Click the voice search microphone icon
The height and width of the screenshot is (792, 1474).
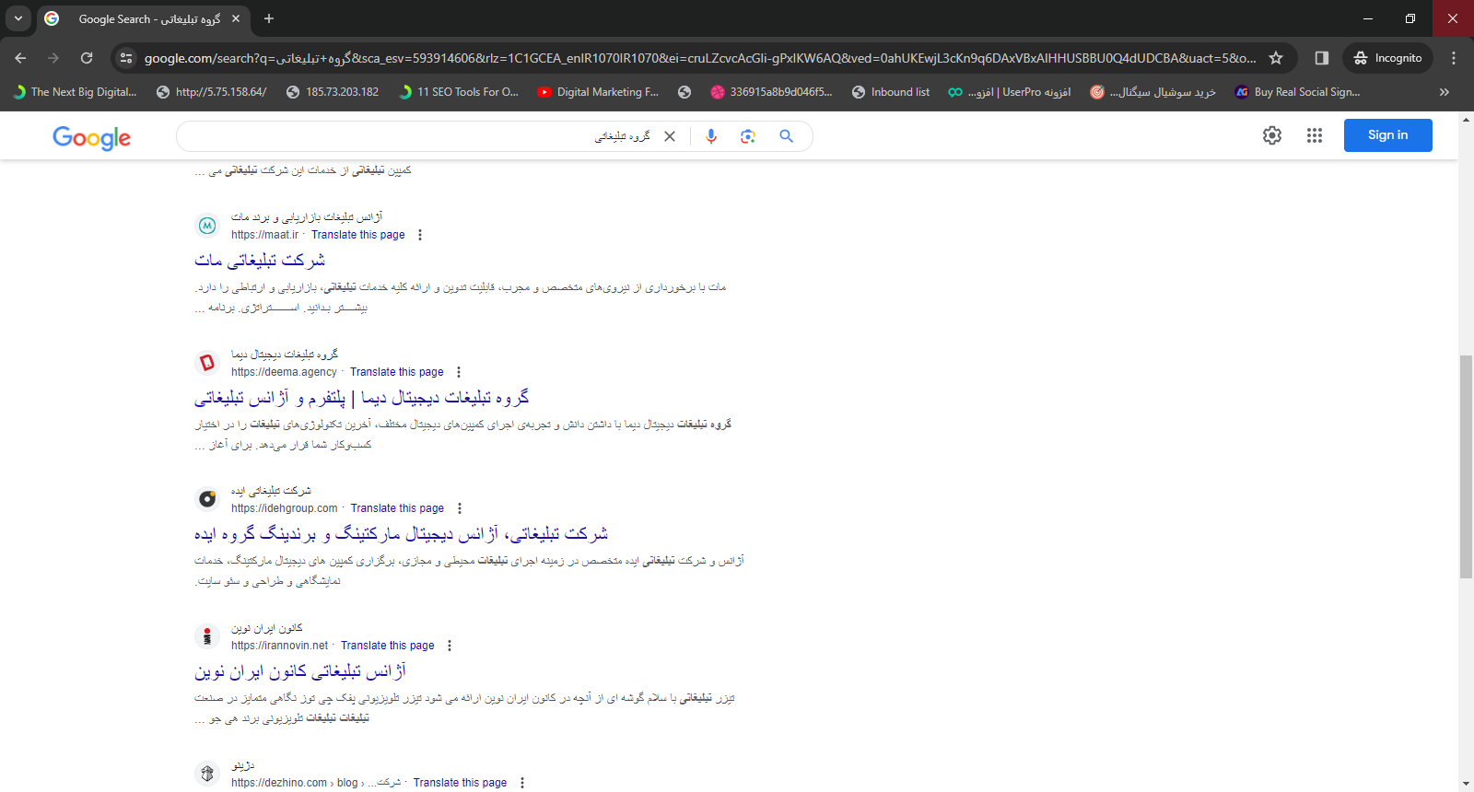(x=710, y=136)
